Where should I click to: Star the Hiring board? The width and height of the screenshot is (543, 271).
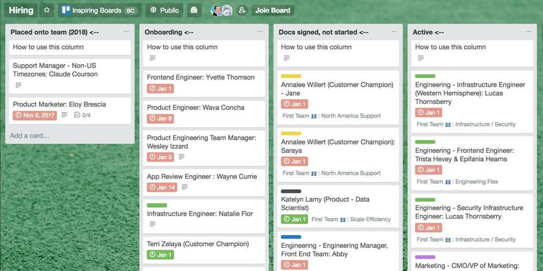(47, 10)
